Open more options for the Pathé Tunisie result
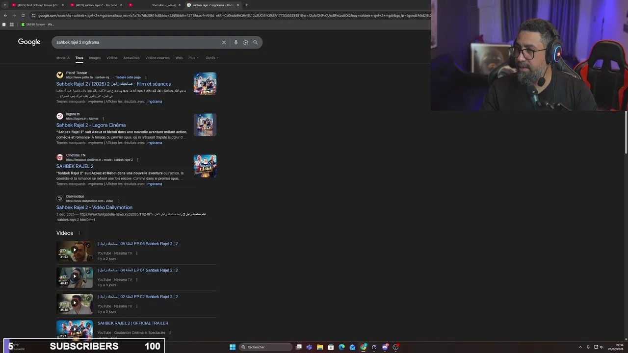The width and height of the screenshot is (628, 353). (146, 77)
